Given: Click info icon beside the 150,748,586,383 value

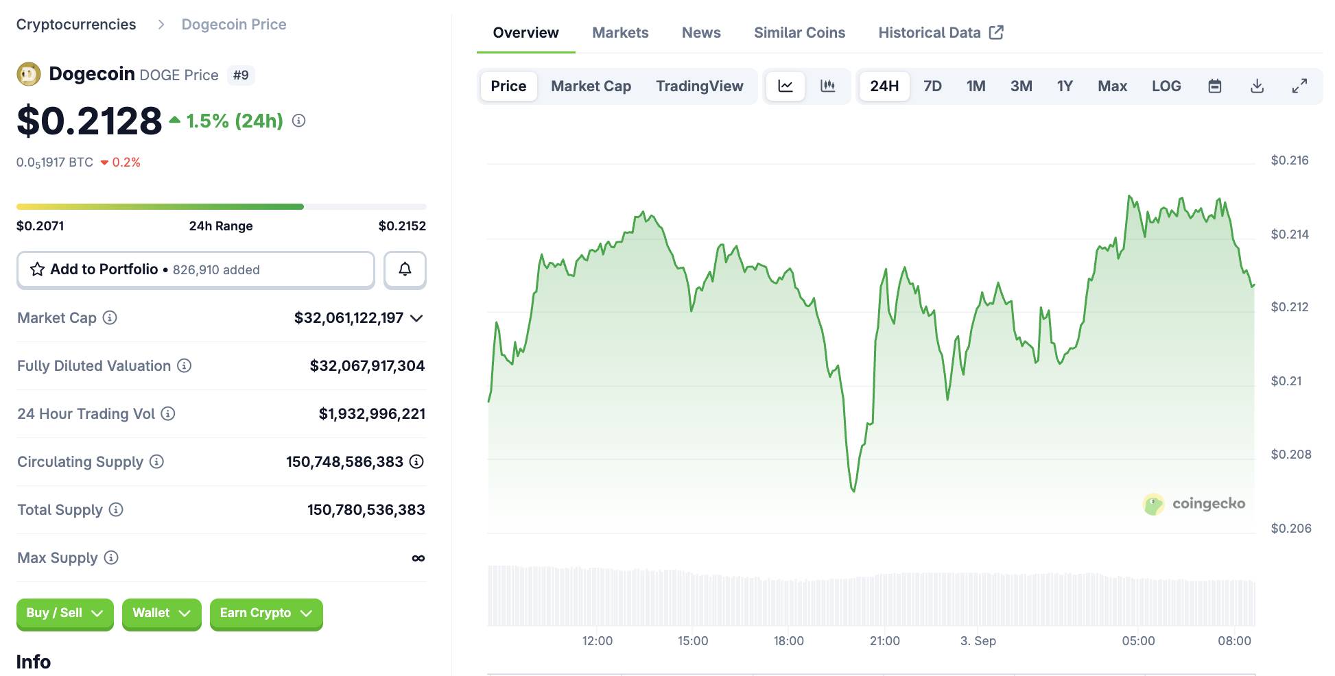Looking at the screenshot, I should tap(416, 461).
